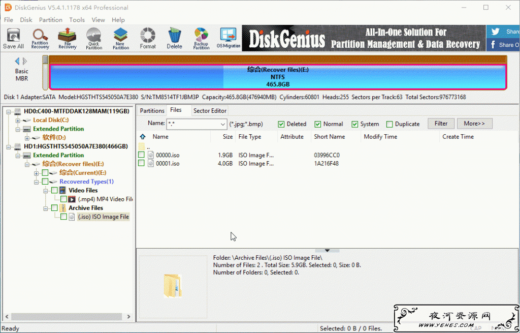
Task: Click the Filter button
Action: click(x=441, y=124)
